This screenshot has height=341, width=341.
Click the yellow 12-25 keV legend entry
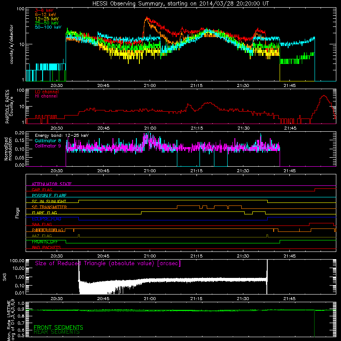click(x=47, y=19)
